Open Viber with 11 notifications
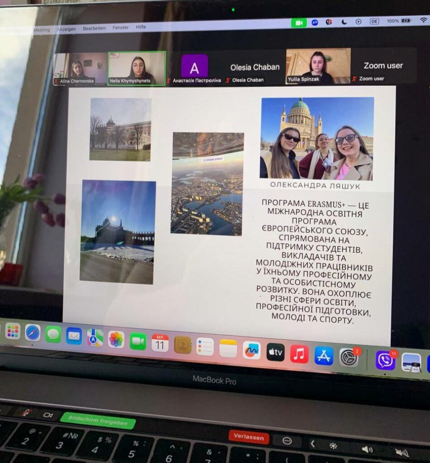The width and height of the screenshot is (430, 463). (385, 360)
